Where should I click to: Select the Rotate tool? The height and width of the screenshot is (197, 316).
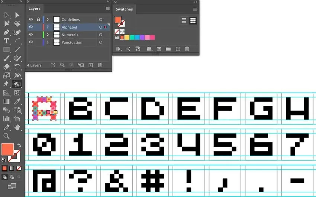17,67
